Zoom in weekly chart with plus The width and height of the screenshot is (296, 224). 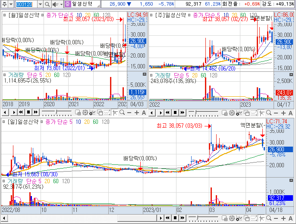[x=283, y=113]
